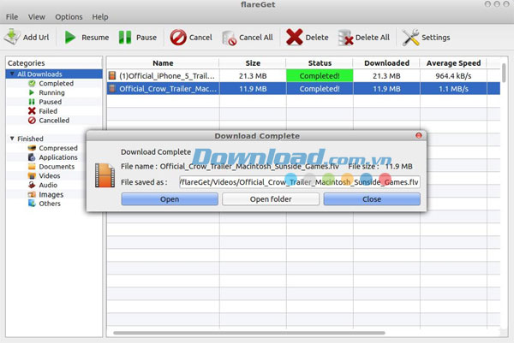Click the Add Url toolbar icon
The image size is (514, 343).
[12, 37]
